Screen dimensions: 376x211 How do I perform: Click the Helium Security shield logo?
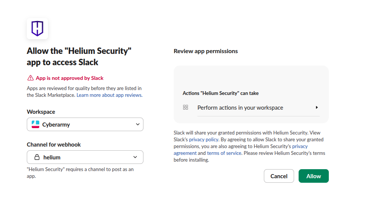(x=37, y=29)
